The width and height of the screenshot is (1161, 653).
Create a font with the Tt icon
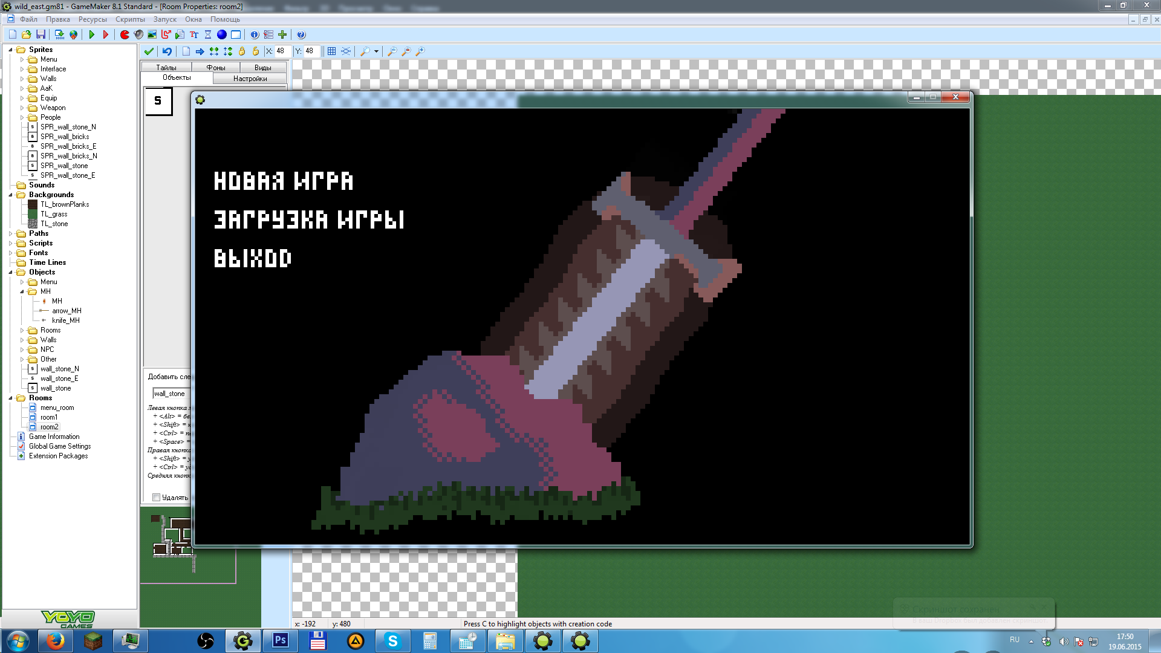tap(194, 34)
